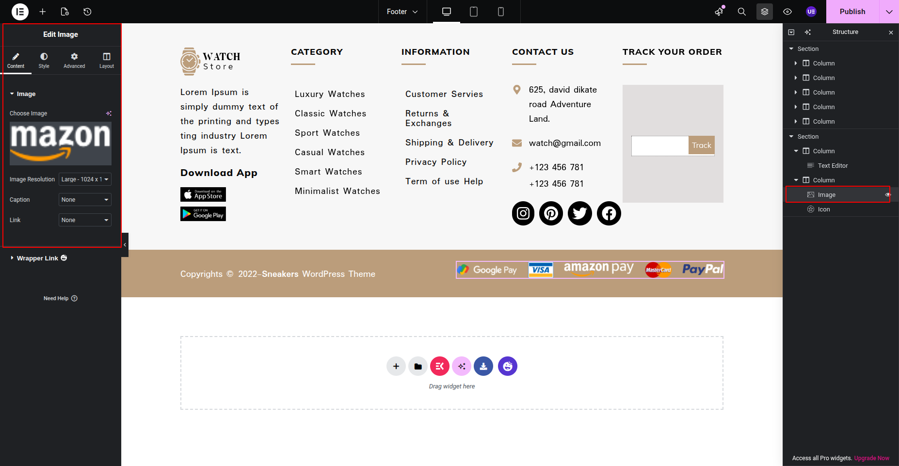
Task: Click the Amazon image thumbnail preview
Action: click(61, 144)
